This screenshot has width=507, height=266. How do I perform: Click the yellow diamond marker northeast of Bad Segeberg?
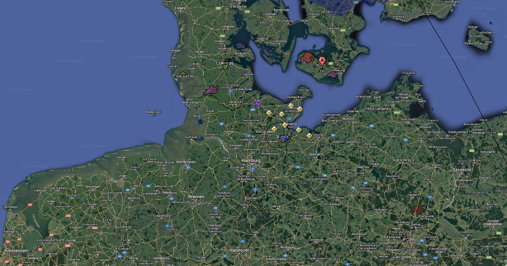[274, 129]
